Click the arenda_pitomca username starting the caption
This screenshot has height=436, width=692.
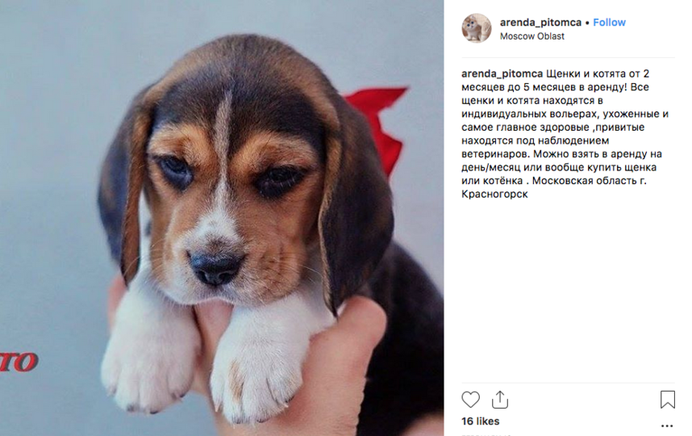[502, 73]
